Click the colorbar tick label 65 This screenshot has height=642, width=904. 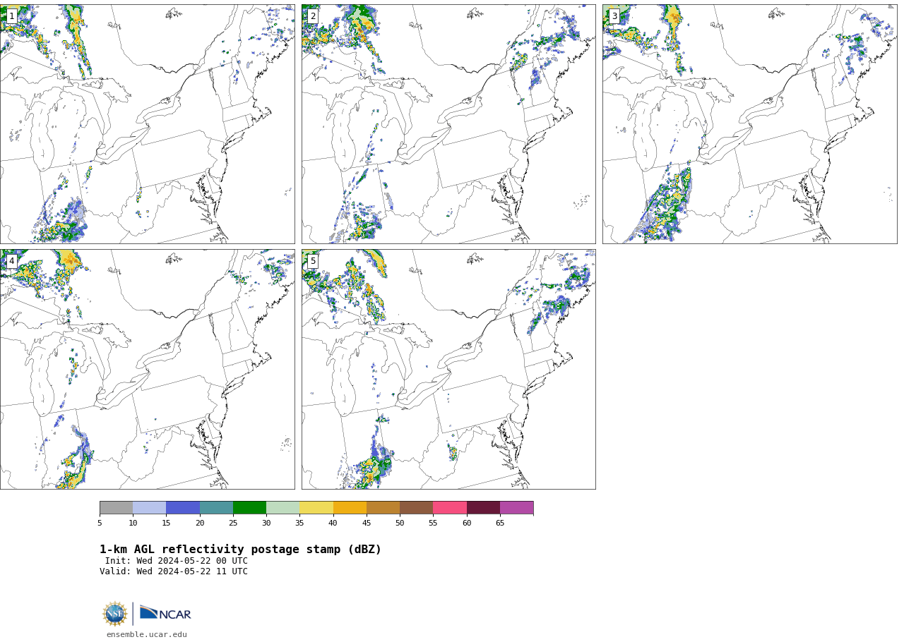500,523
